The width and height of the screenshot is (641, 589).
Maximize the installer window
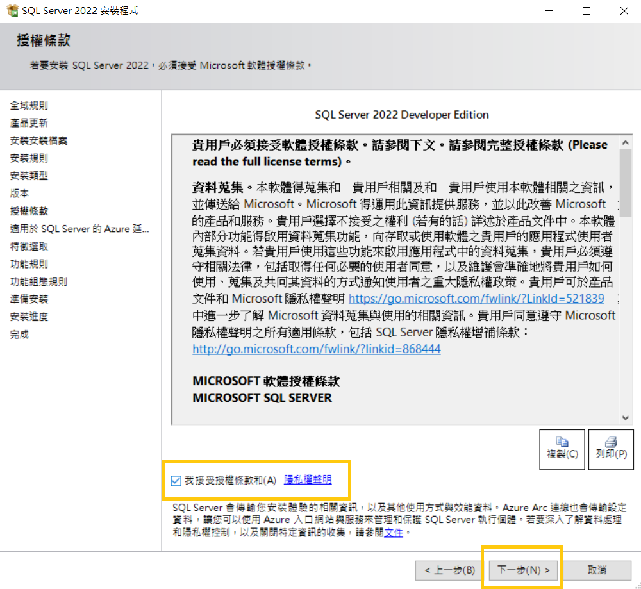tap(587, 11)
